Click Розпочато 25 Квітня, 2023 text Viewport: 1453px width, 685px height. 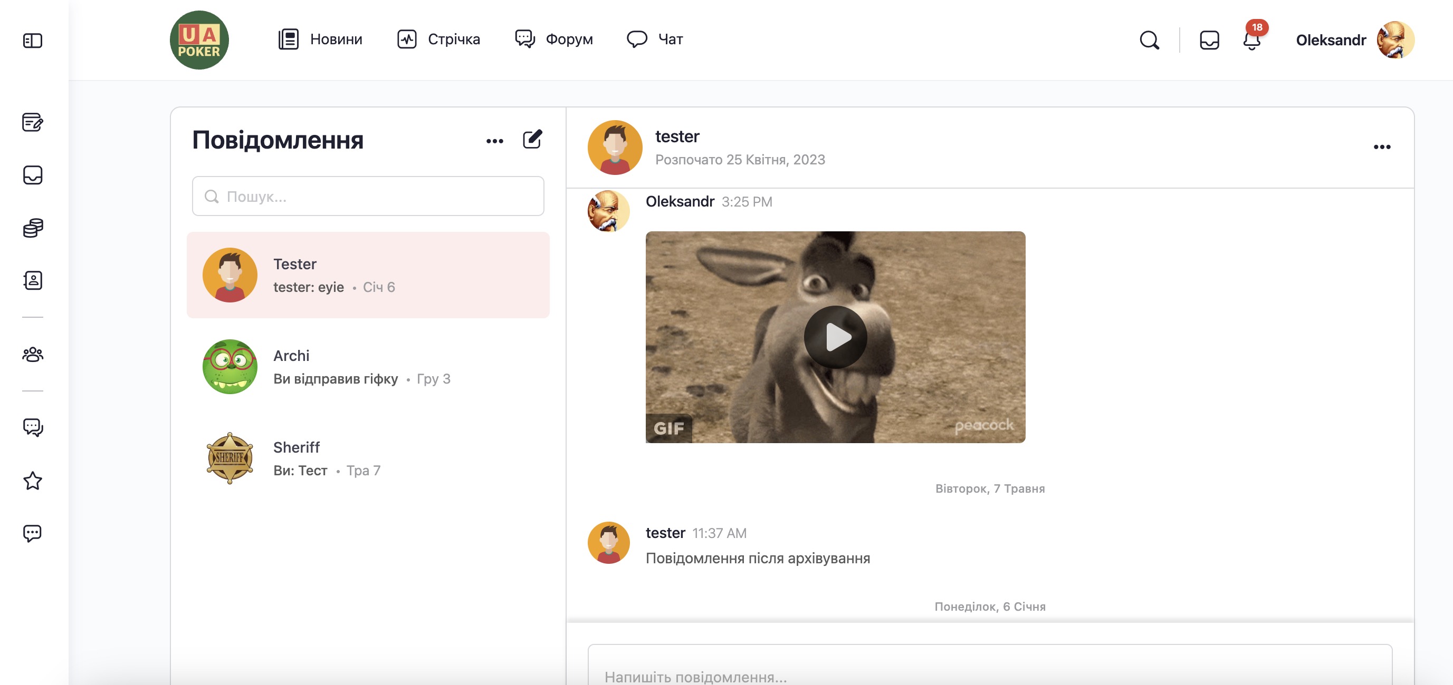(x=740, y=160)
